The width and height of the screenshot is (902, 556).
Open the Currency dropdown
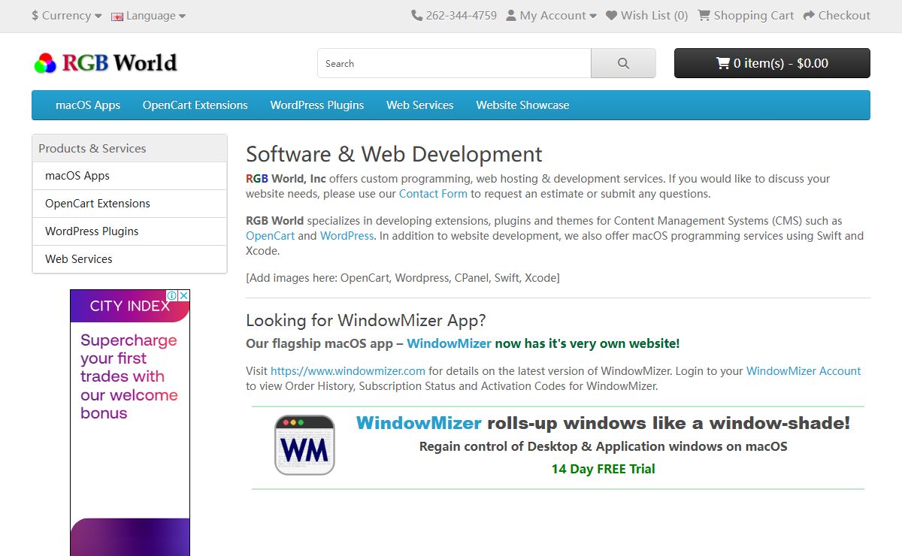pos(67,15)
